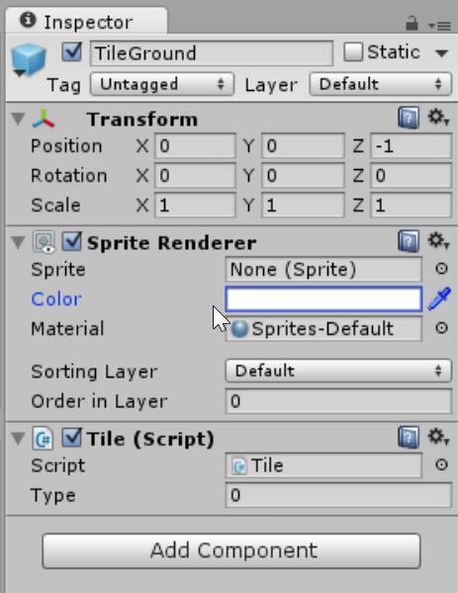Disable the Sprite Renderer component checkbox
Screen dimensions: 458x593
point(72,242)
